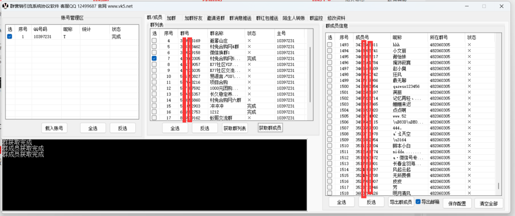This screenshot has height=216, width=515.
Task: Check the group row 冲冲冲
Action: coord(154,106)
